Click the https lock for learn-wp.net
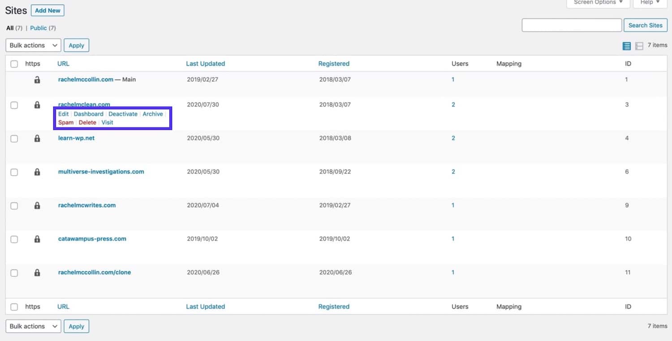This screenshot has width=672, height=341. pos(37,139)
